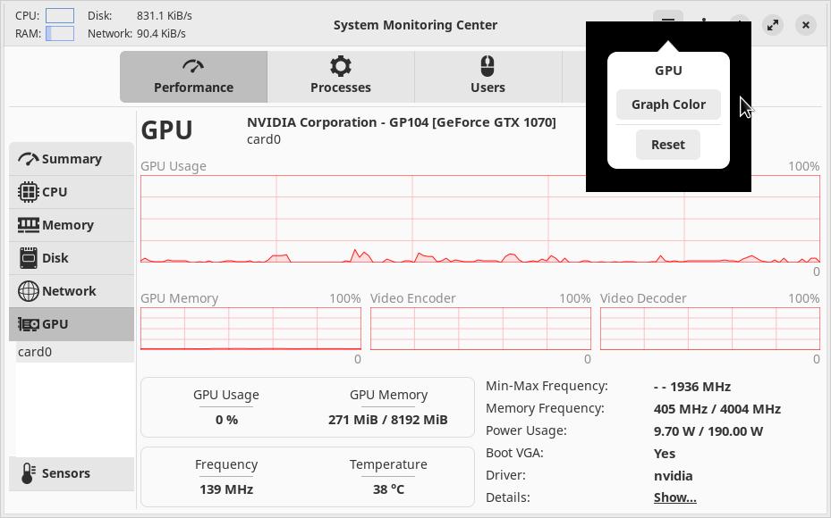Screen dimensions: 831x518
Task: Switch to the Performance tab
Action: (193, 77)
